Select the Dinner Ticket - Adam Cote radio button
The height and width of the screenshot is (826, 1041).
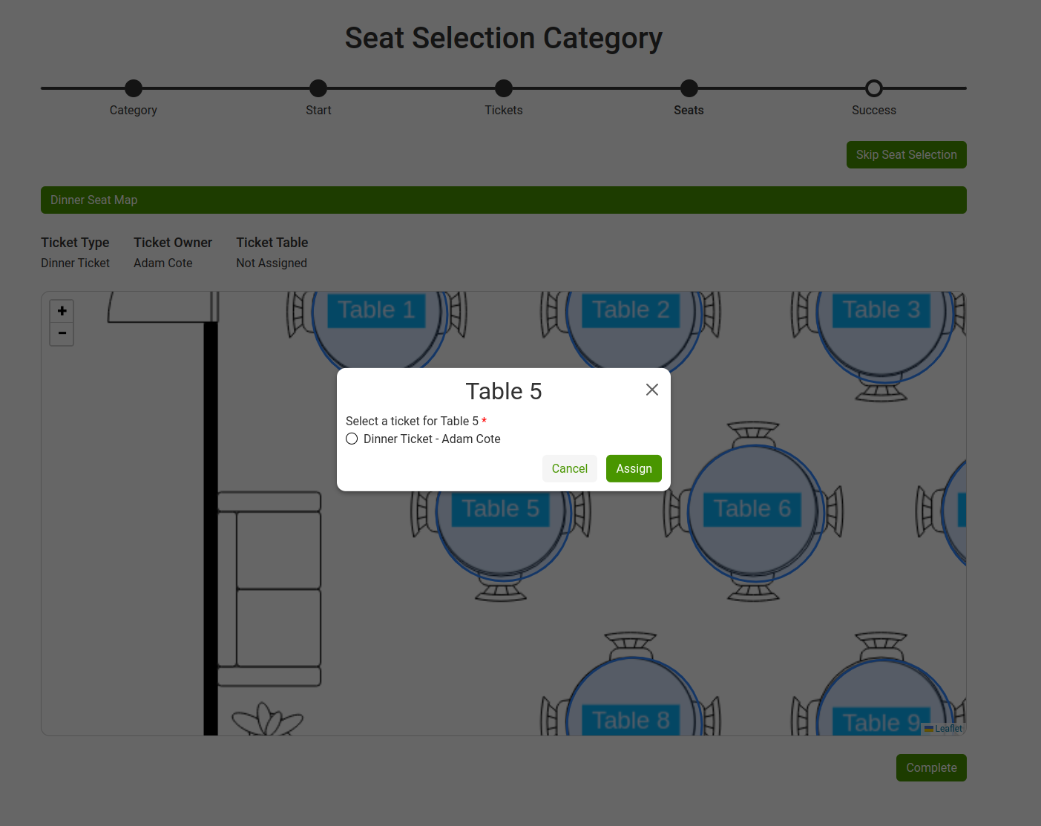352,439
